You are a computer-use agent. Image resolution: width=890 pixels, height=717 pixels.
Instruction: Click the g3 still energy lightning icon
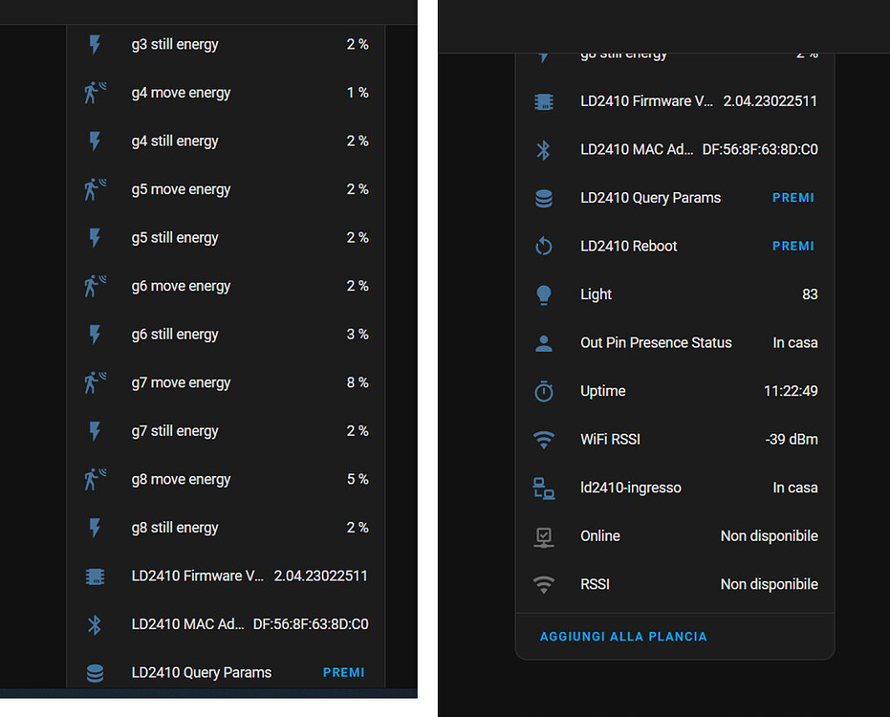(x=95, y=45)
